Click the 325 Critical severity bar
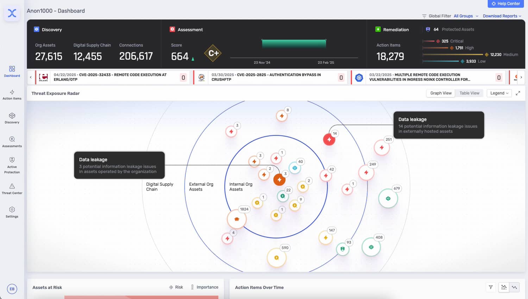This screenshot has width=528, height=299. [x=429, y=41]
